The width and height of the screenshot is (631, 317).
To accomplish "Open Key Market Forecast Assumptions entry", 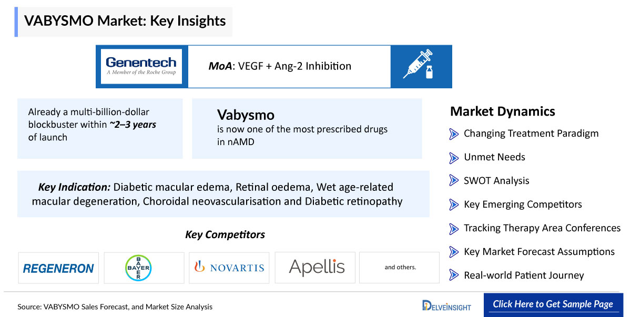I will pos(538,252).
